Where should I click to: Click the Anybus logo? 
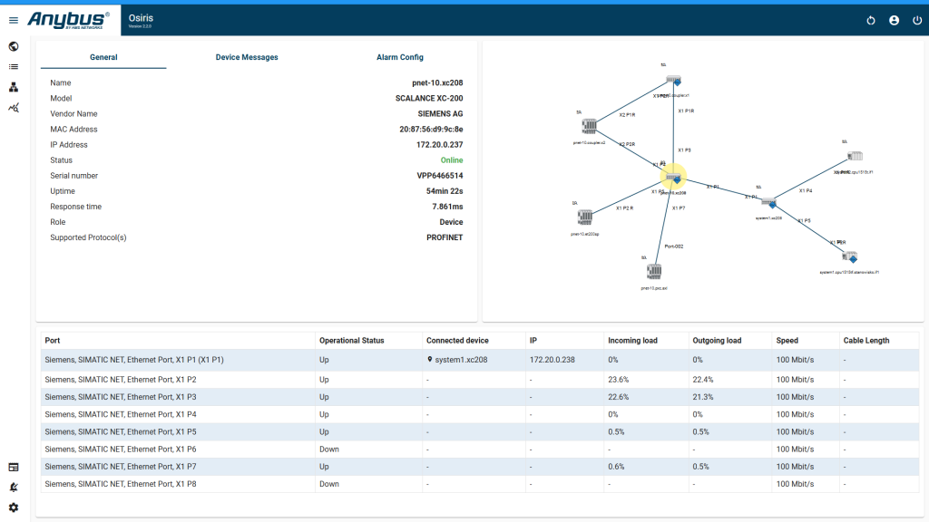(68, 20)
